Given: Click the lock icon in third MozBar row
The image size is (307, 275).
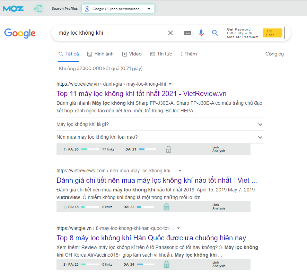Looking at the screenshot, I should [x=166, y=264].
